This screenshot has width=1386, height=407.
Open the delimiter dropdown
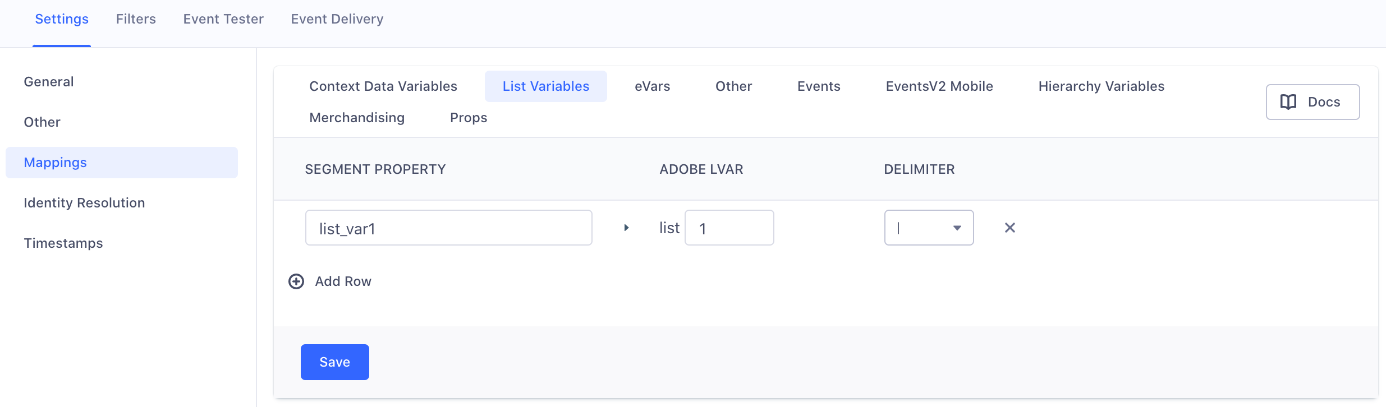click(x=929, y=228)
